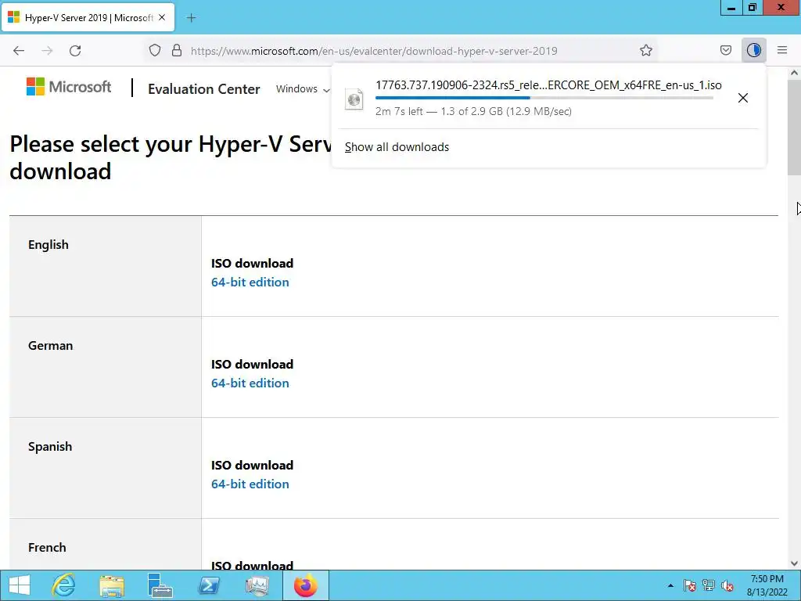The image size is (801, 601).
Task: Download the Spanish 64-bit edition ISO
Action: click(250, 484)
